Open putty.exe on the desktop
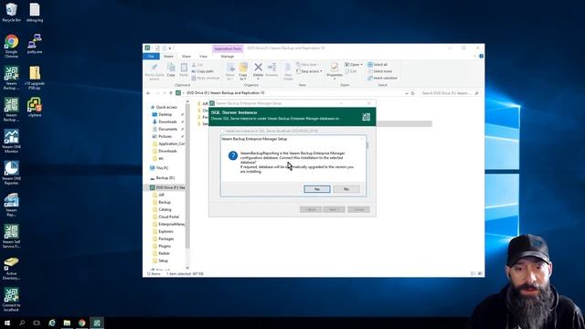Image resolution: width=585 pixels, height=329 pixels. point(35,45)
